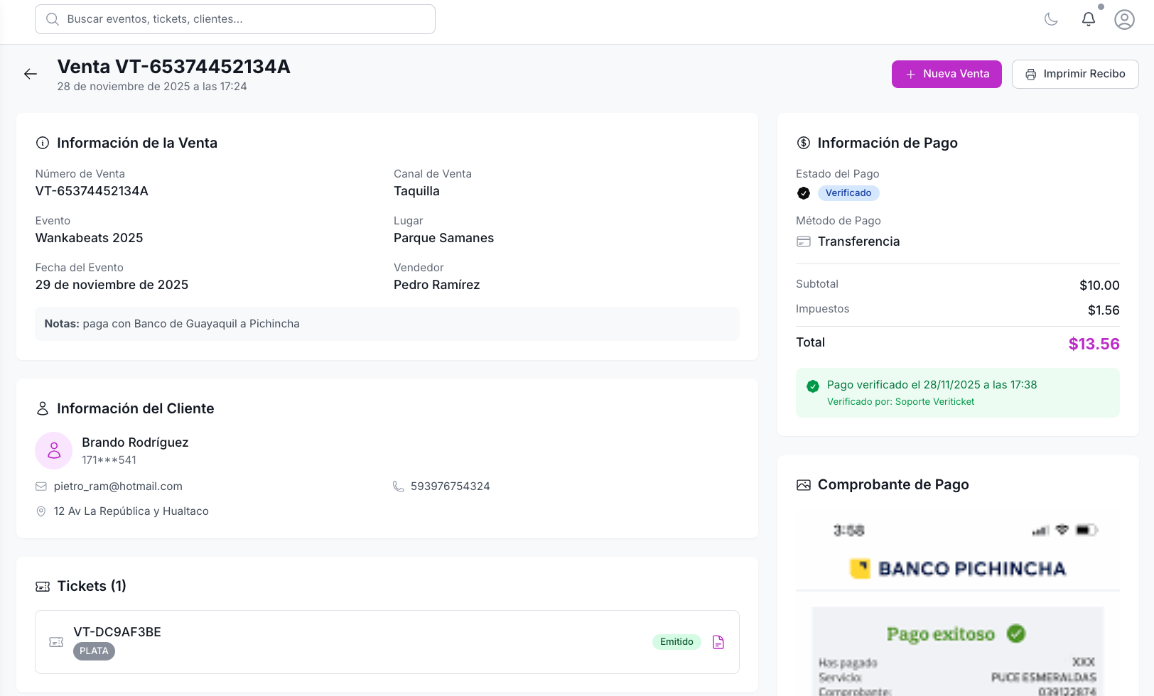Click the Nueva Venta button
Viewport: 1154px width, 696px height.
click(x=947, y=74)
